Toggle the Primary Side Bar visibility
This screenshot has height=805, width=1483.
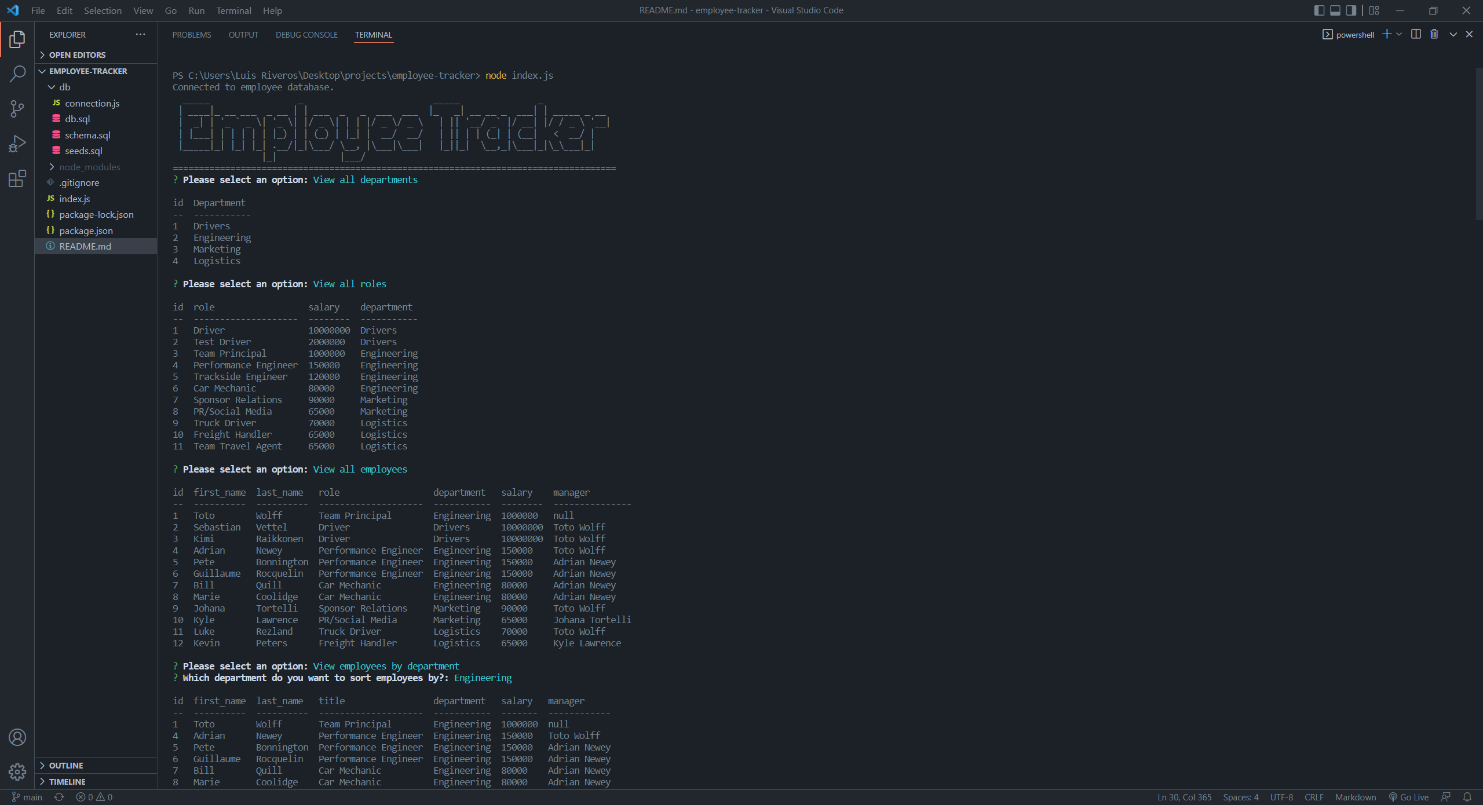(x=1318, y=10)
